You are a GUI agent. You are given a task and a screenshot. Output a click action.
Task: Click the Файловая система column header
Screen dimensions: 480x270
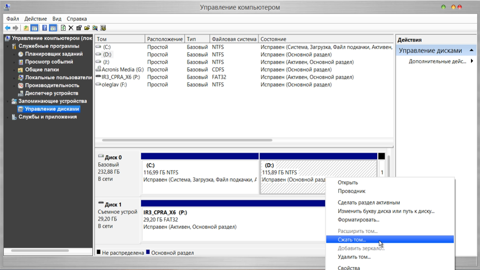pyautogui.click(x=234, y=39)
